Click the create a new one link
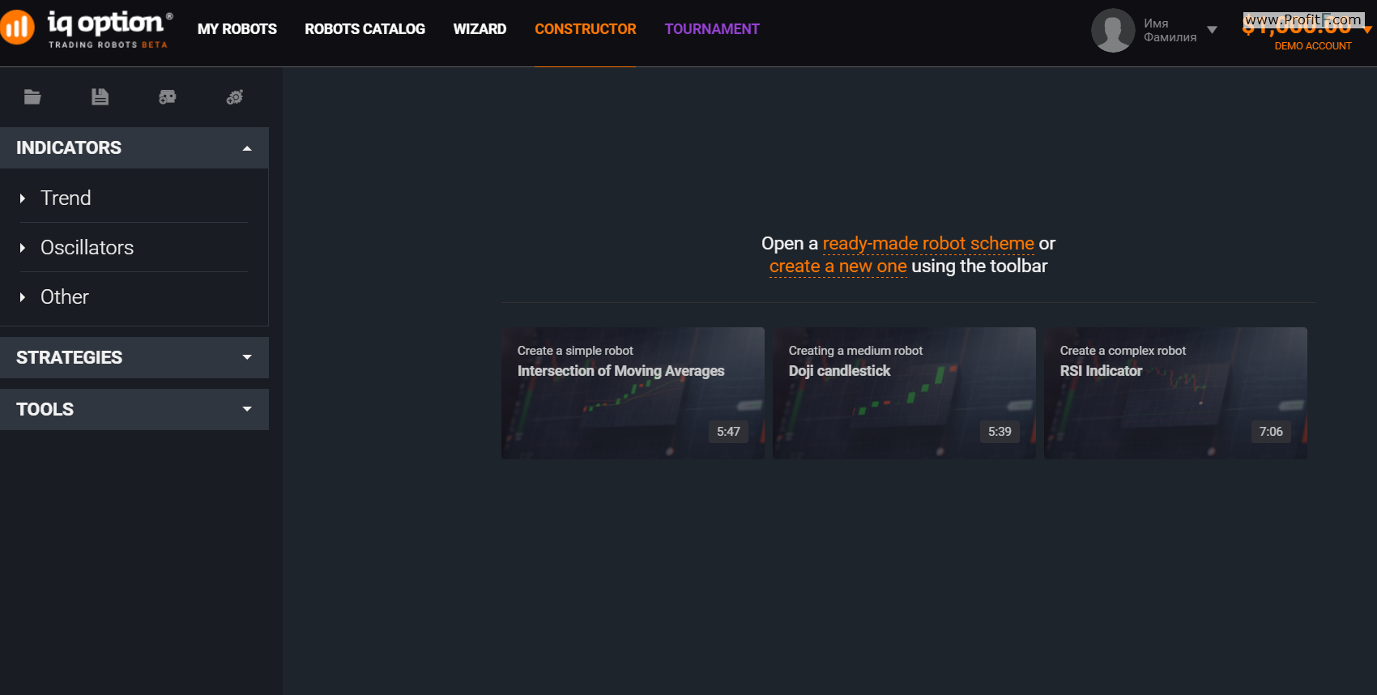This screenshot has width=1377, height=695. tap(838, 266)
